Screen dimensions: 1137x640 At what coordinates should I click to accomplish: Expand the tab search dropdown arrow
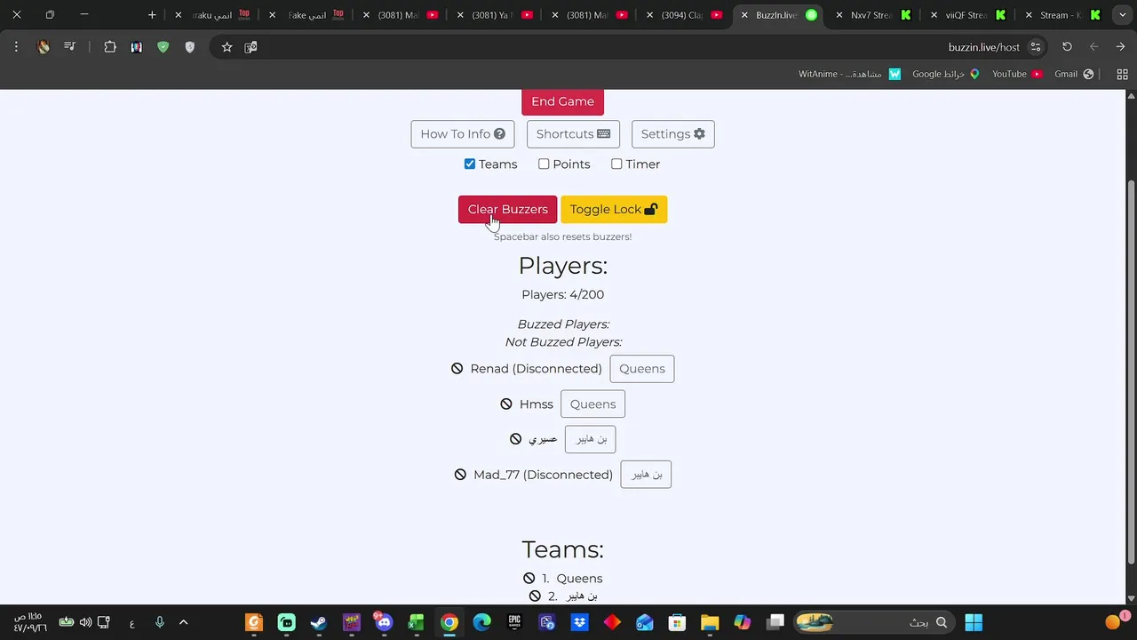pos(1122,15)
